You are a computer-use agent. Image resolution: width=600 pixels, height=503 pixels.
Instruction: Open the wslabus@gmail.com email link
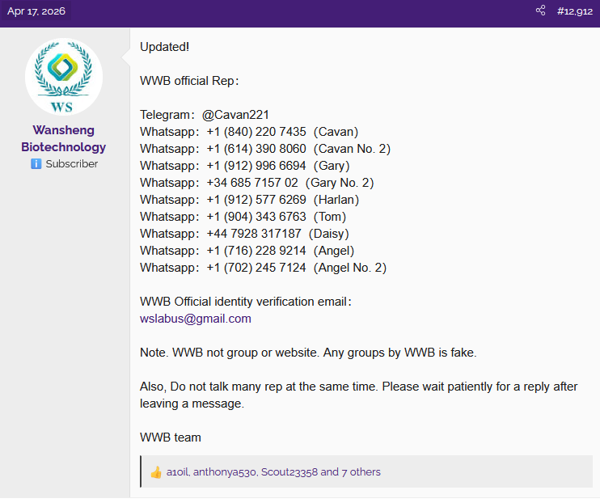[x=195, y=319]
